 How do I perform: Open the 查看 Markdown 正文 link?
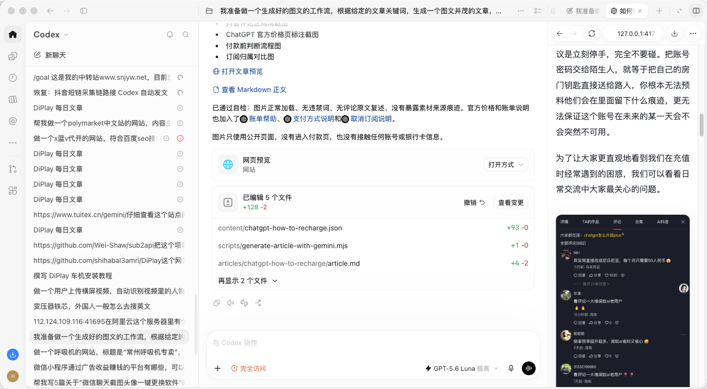250,90
